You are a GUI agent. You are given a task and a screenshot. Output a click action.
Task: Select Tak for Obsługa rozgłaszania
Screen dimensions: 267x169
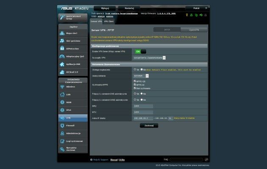click(135, 69)
